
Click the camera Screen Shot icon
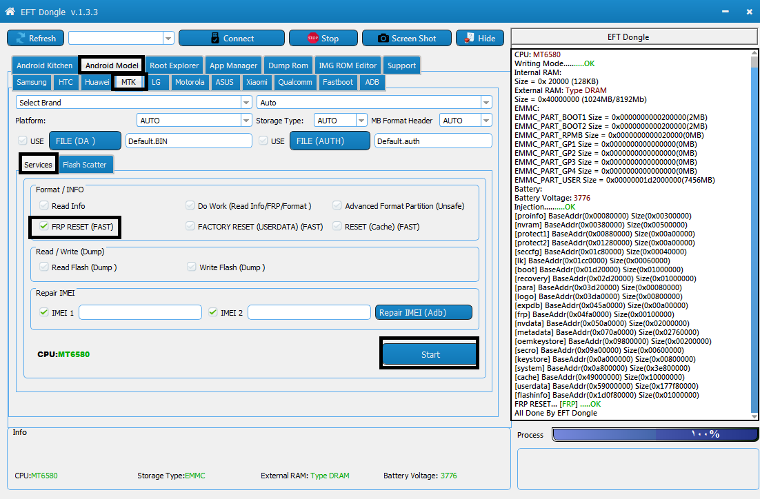(383, 39)
